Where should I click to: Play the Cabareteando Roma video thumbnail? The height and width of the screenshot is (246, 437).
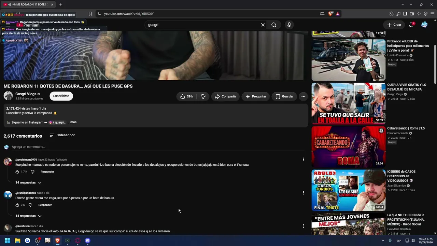point(348,147)
